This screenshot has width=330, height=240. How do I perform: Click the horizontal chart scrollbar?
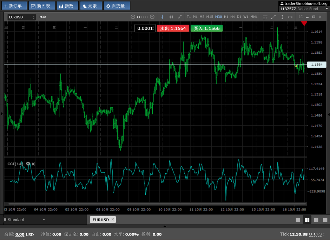pos(157,204)
